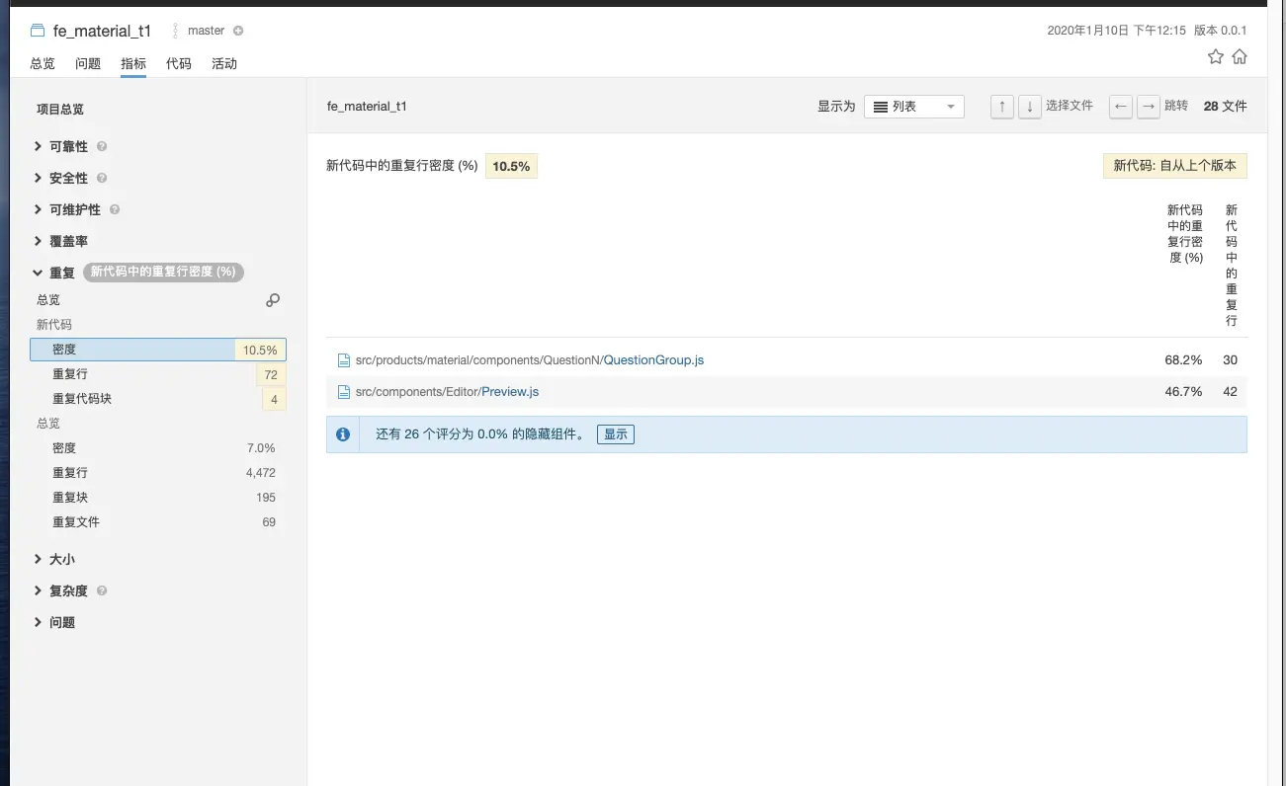
Task: Select 总览 密度 7.0% metric
Action: [x=158, y=448]
